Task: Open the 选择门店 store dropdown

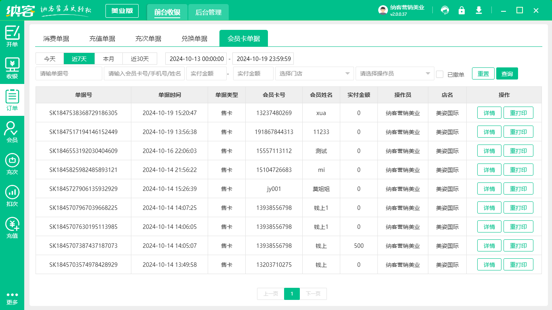Action: [x=314, y=73]
